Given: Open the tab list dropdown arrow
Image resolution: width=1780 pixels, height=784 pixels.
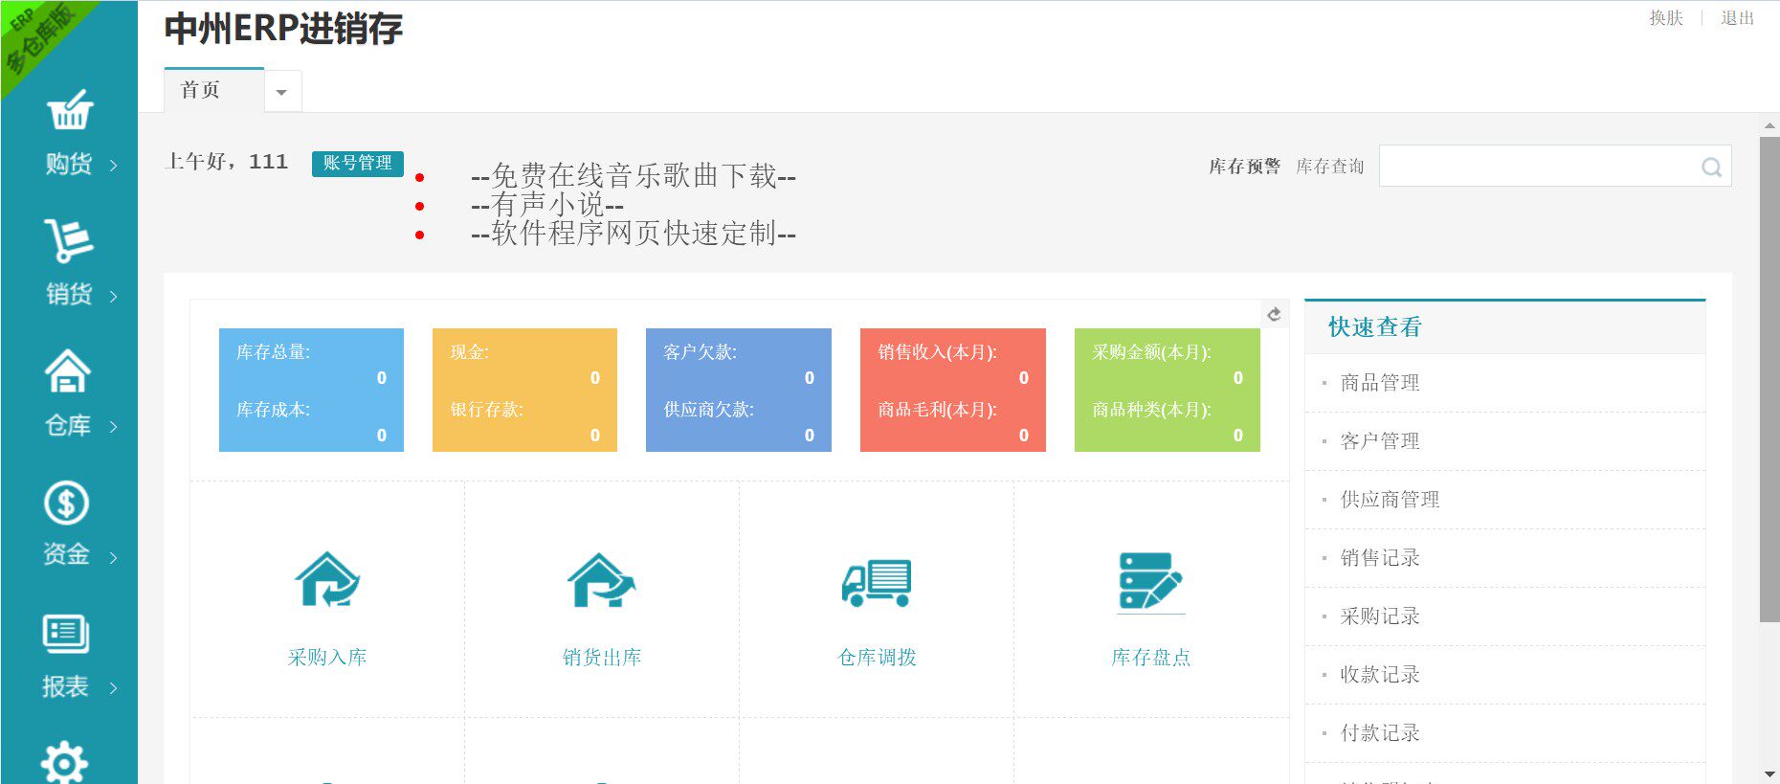Looking at the screenshot, I should [x=282, y=92].
